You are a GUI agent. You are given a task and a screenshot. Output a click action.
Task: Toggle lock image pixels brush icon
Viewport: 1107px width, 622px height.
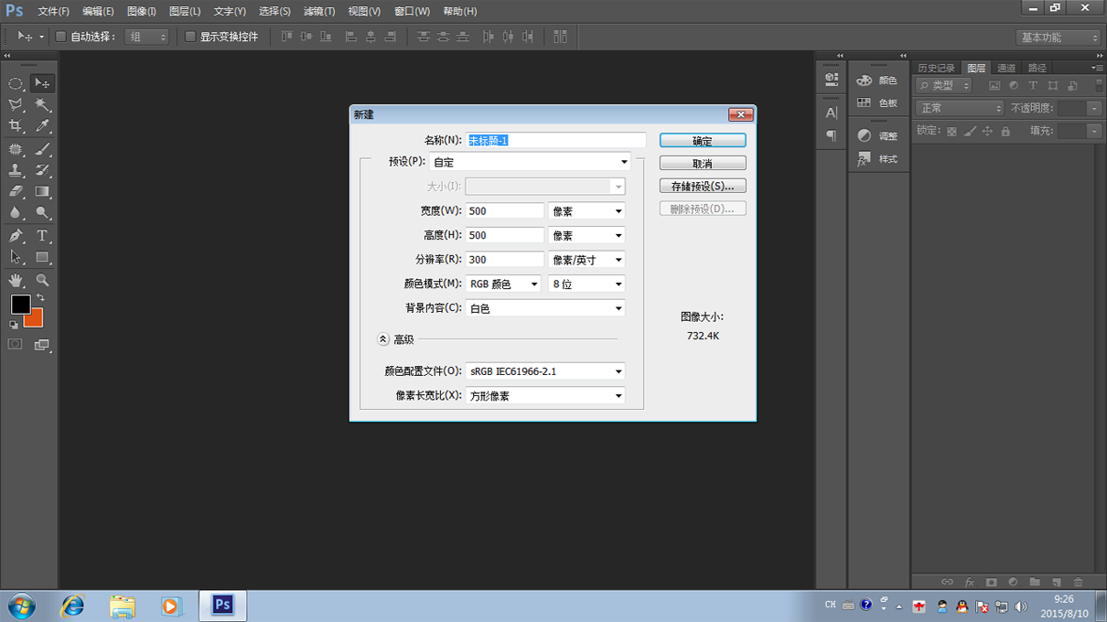[x=970, y=132]
